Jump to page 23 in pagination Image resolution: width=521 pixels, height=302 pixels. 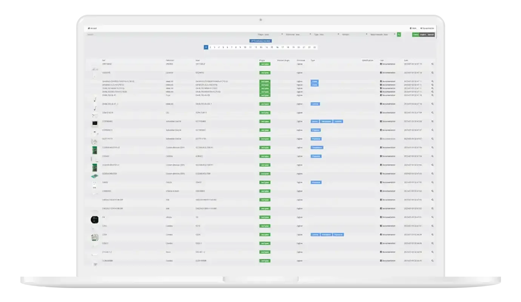(x=314, y=47)
